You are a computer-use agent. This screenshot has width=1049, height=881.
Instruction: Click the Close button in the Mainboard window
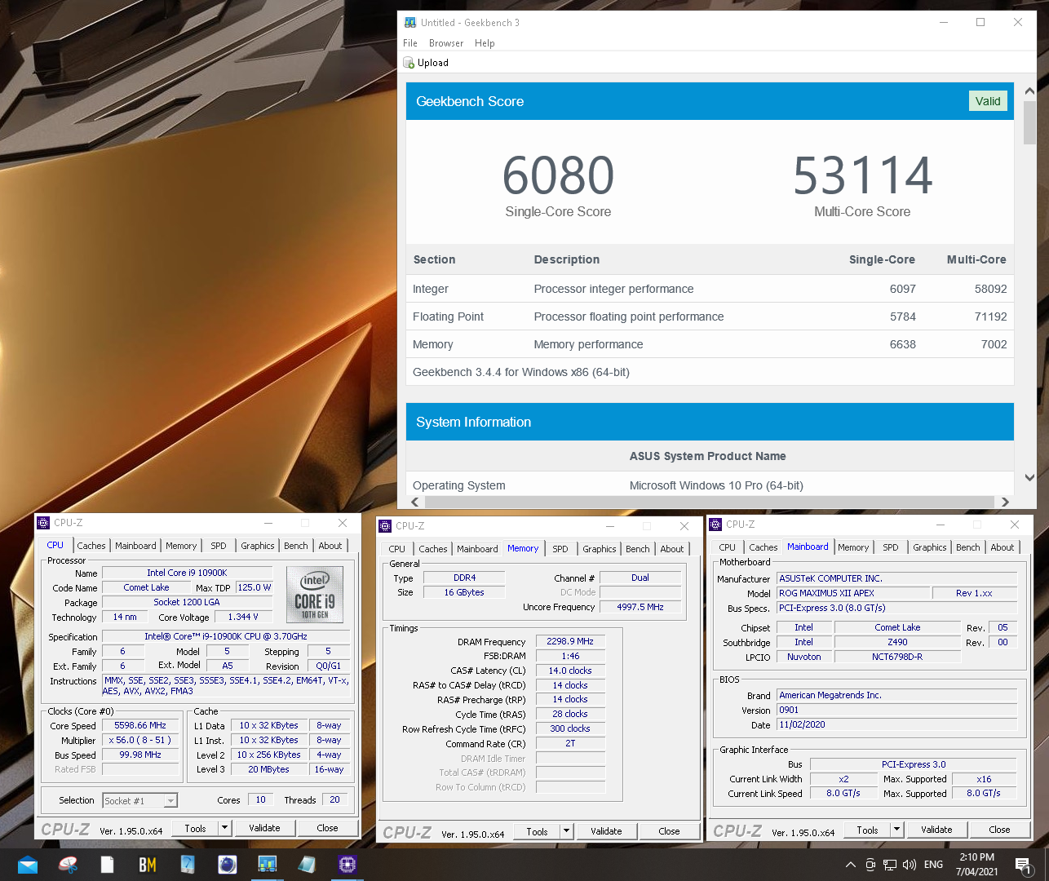999,830
